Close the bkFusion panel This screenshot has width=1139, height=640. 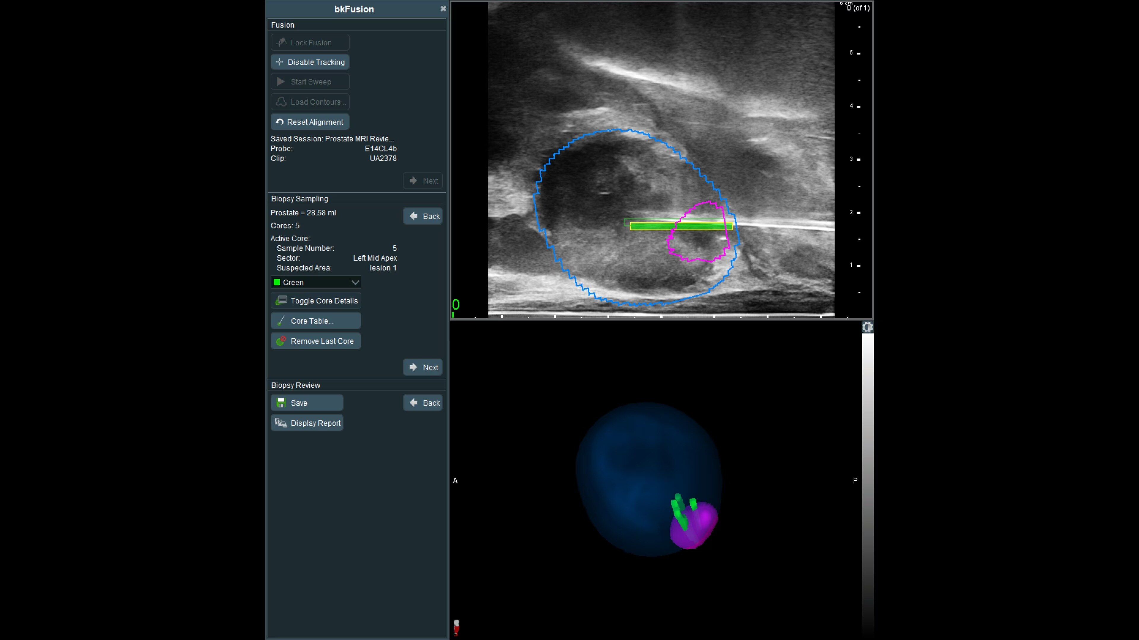coord(443,9)
